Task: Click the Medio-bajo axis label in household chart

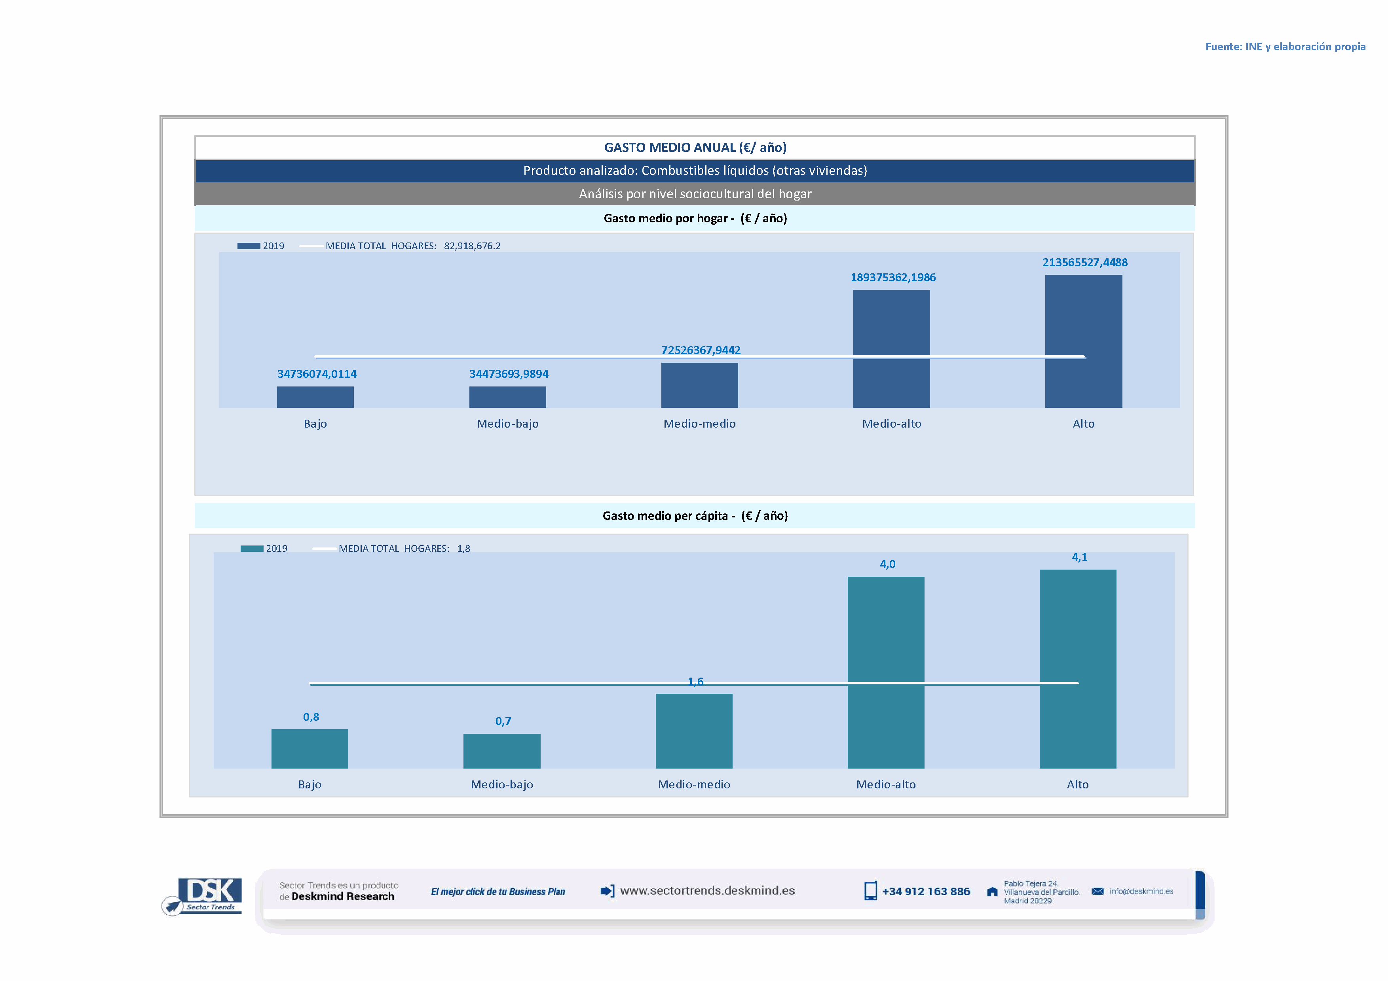Action: pos(507,423)
